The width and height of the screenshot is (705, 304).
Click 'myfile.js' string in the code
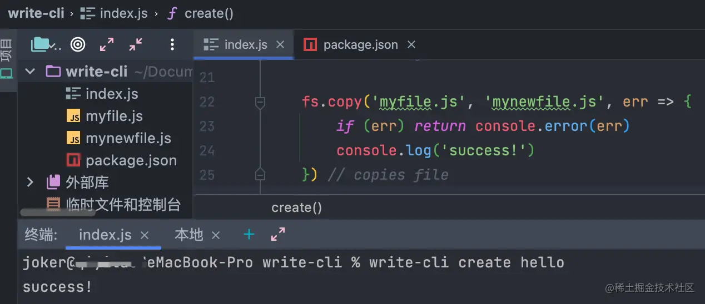(423, 102)
